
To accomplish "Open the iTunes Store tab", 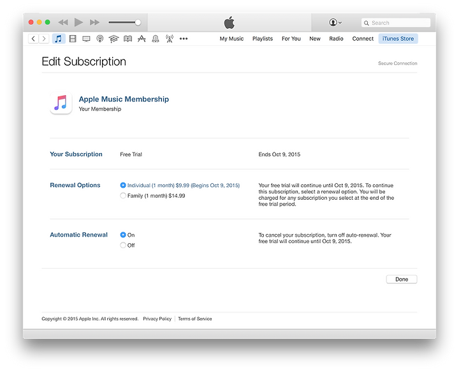I will (398, 39).
